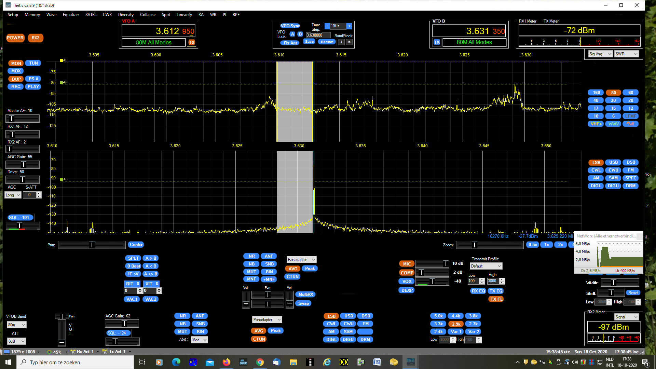Open the AGC mode dropdown showing Long
The height and width of the screenshot is (369, 656).
13,195
